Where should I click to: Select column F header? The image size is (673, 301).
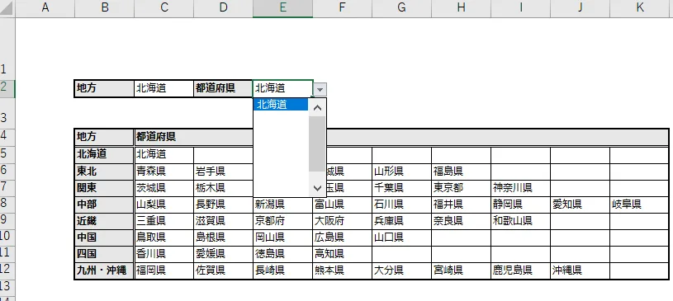point(342,8)
